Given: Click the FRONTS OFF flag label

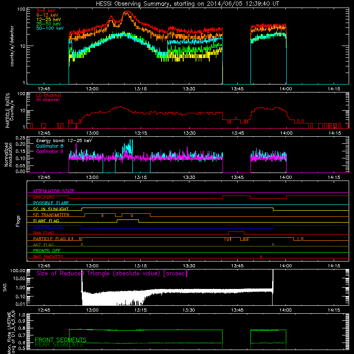Looking at the screenshot, I should point(47,250).
